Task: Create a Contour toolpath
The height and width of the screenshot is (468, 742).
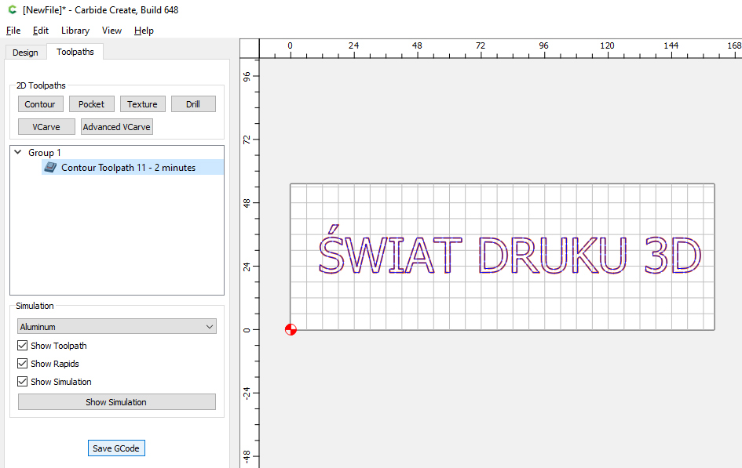Action: [40, 104]
